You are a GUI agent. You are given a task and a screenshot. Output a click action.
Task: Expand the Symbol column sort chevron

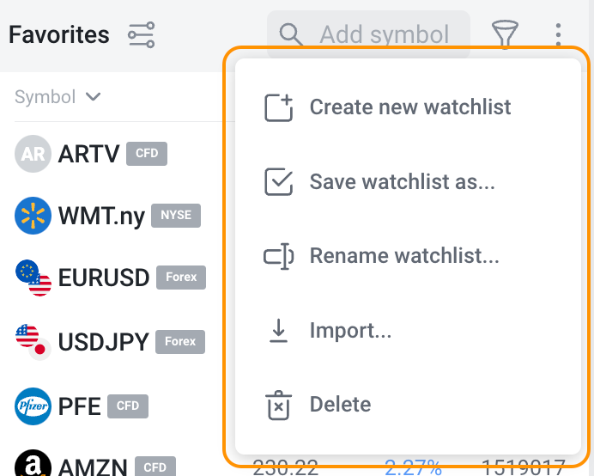pyautogui.click(x=94, y=97)
